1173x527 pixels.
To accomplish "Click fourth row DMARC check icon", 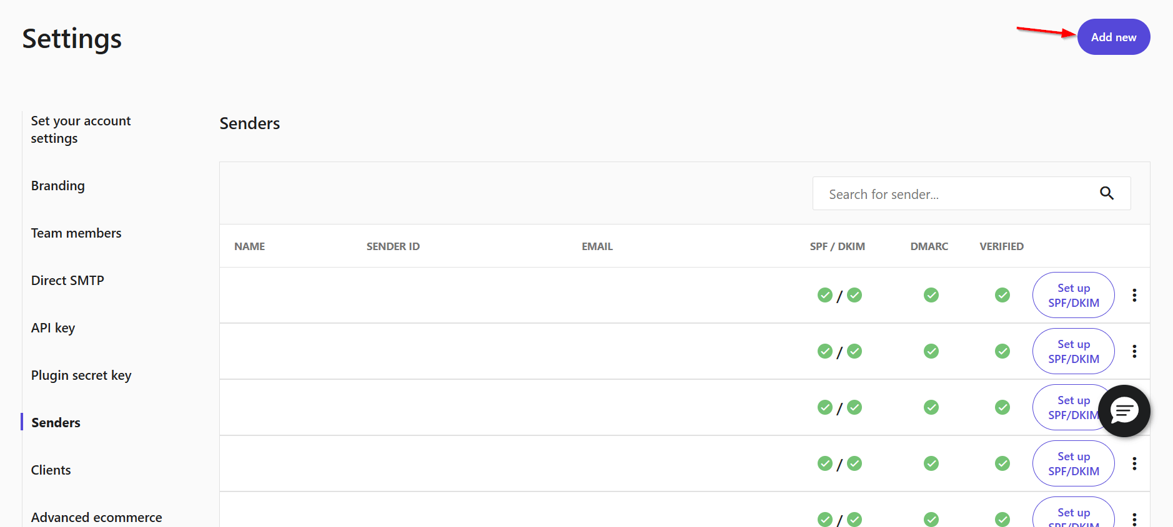I will click(x=931, y=463).
